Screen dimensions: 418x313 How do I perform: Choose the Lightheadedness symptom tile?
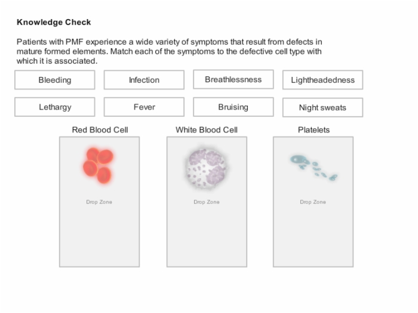click(x=322, y=80)
